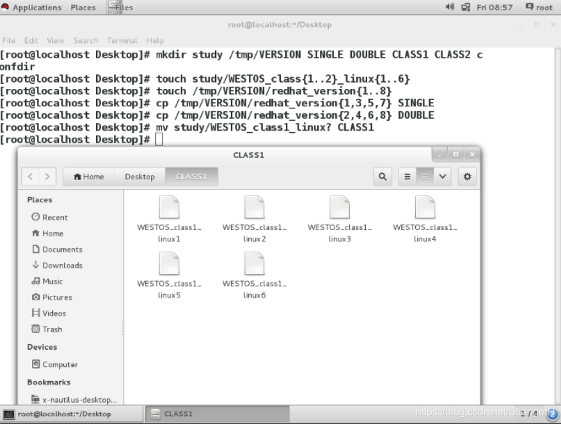Screen dimensions: 561x424
Task: Maximize the CLASS1 file manager window
Action: coord(455,154)
